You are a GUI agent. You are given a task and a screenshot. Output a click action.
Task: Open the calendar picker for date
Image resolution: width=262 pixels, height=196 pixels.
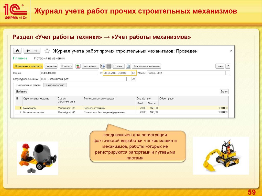coord(133,73)
